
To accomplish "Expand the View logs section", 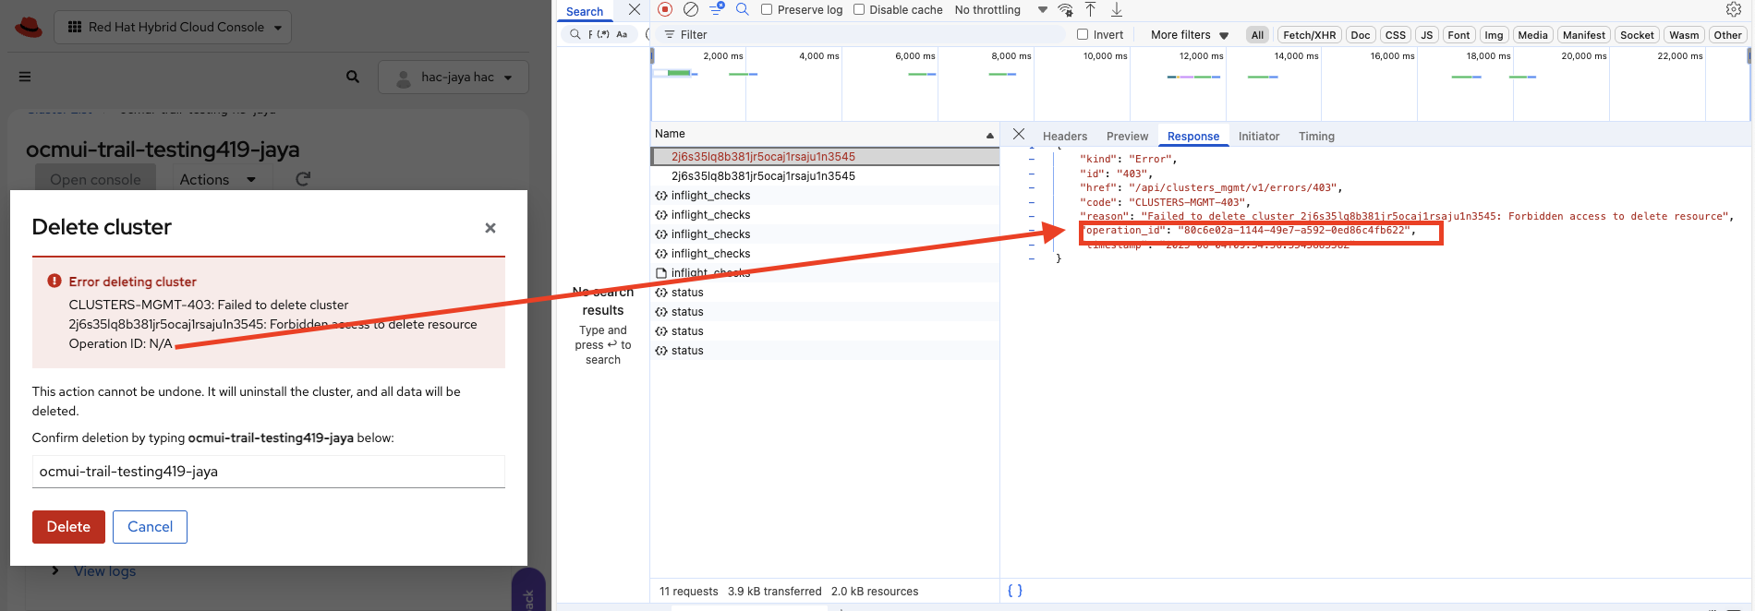I will coord(94,571).
